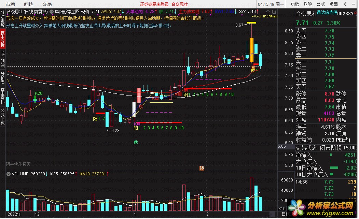Click the orange 预 marker icon
359x219 pixels.
click(202, 168)
